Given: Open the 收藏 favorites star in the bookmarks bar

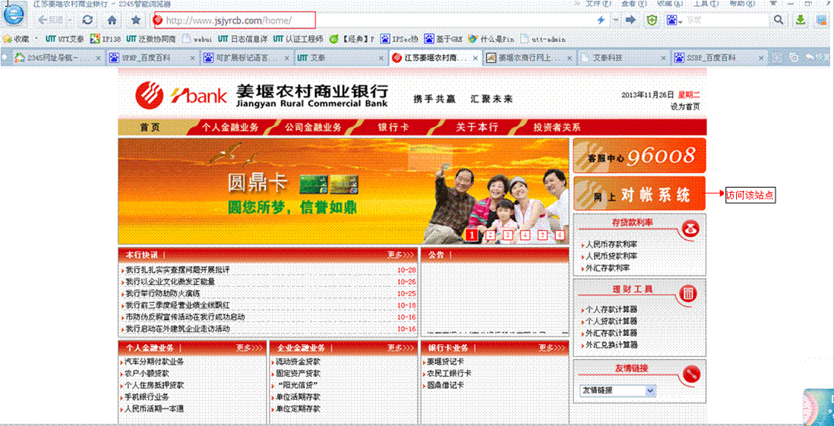Looking at the screenshot, I should click(x=17, y=38).
